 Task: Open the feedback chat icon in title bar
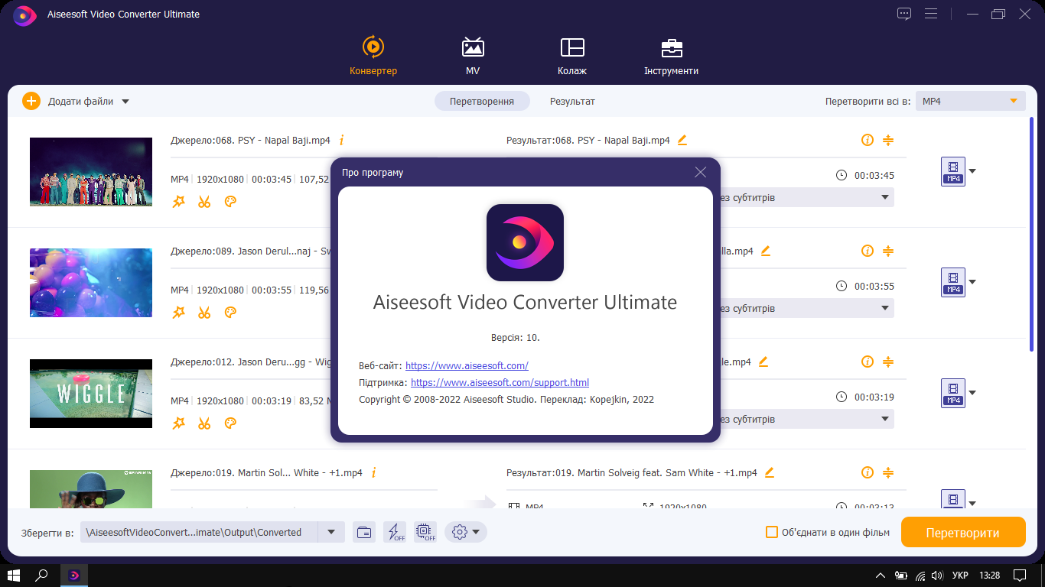click(x=904, y=14)
